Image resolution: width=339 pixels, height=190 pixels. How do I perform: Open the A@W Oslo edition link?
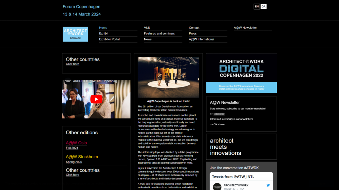(x=76, y=143)
